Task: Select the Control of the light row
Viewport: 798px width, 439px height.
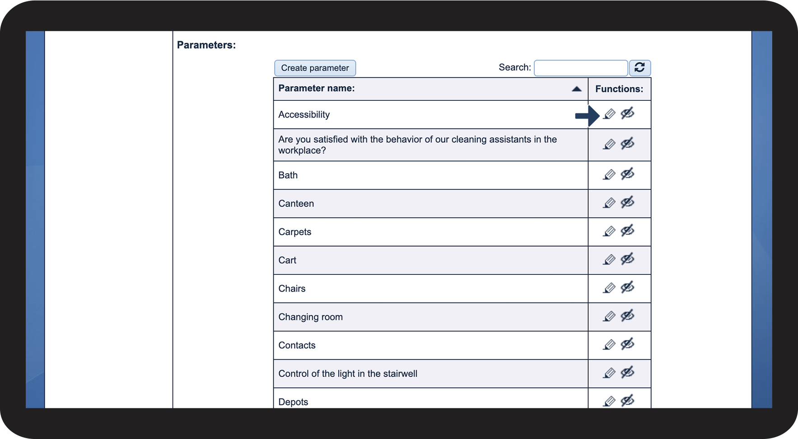Action: 348,374
